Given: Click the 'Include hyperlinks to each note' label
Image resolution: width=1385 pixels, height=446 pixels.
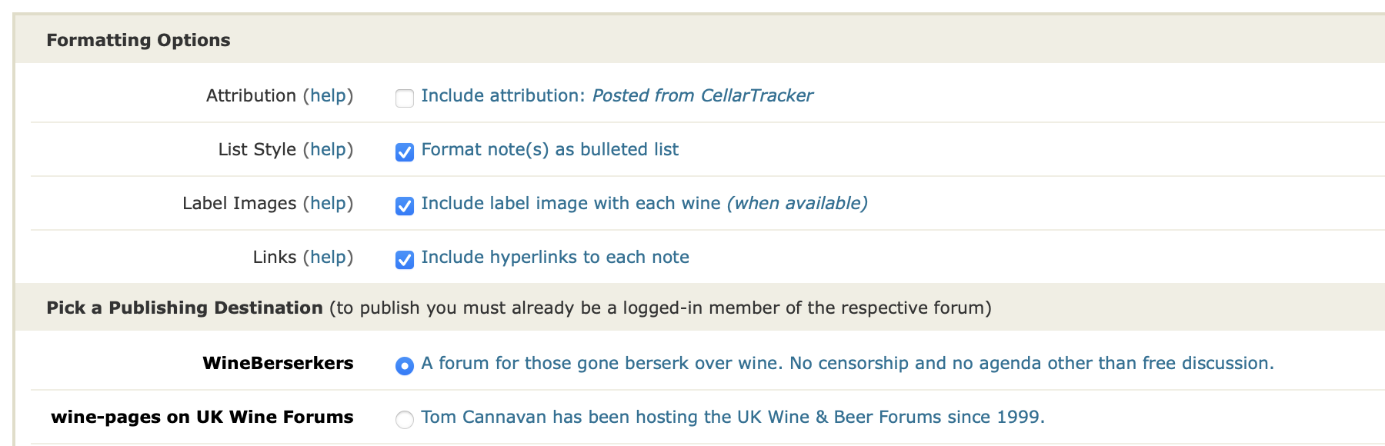Looking at the screenshot, I should (555, 257).
